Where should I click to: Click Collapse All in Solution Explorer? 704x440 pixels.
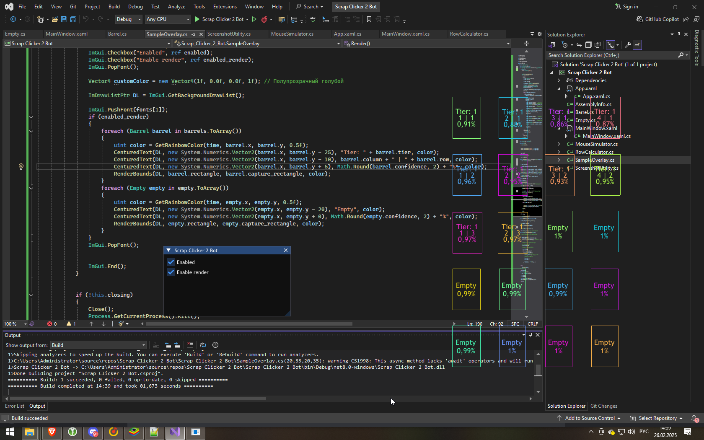tap(588, 45)
